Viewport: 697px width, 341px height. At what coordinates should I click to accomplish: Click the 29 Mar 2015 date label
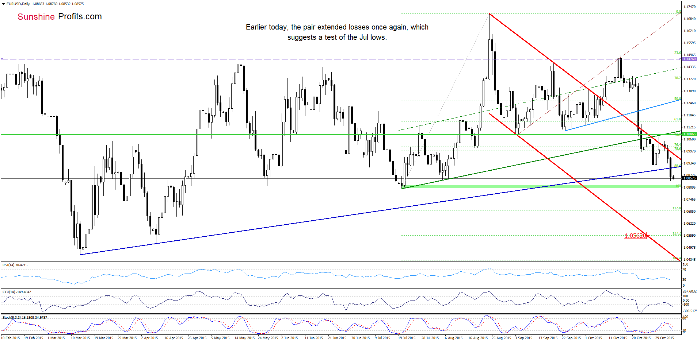[127, 338]
